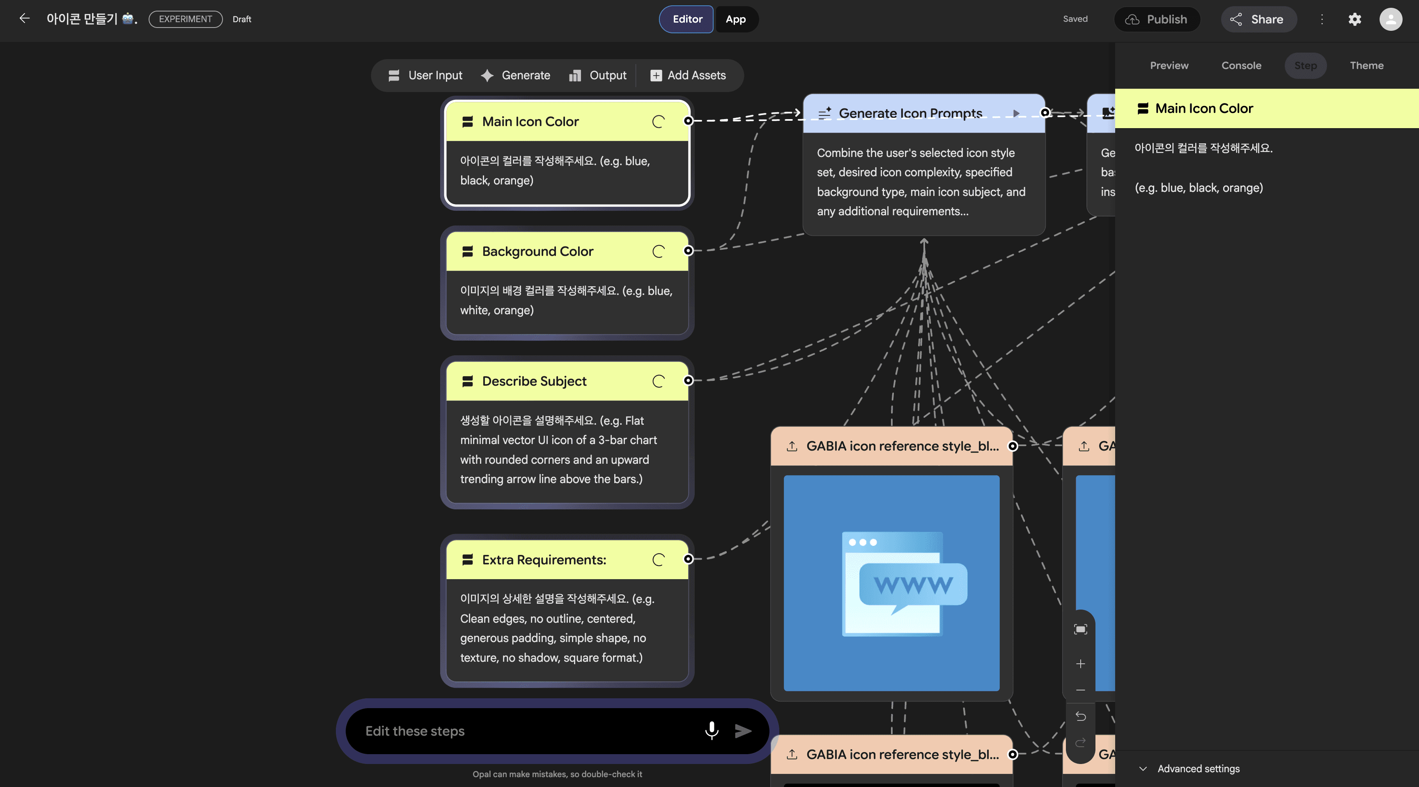Click the Share button
Image resolution: width=1419 pixels, height=787 pixels.
point(1258,19)
